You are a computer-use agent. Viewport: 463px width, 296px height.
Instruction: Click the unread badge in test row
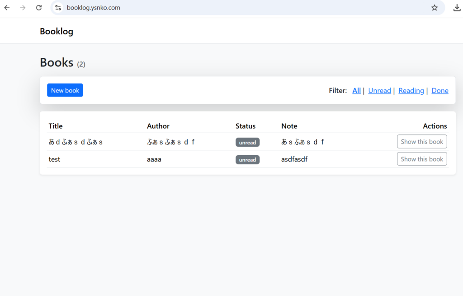click(247, 160)
